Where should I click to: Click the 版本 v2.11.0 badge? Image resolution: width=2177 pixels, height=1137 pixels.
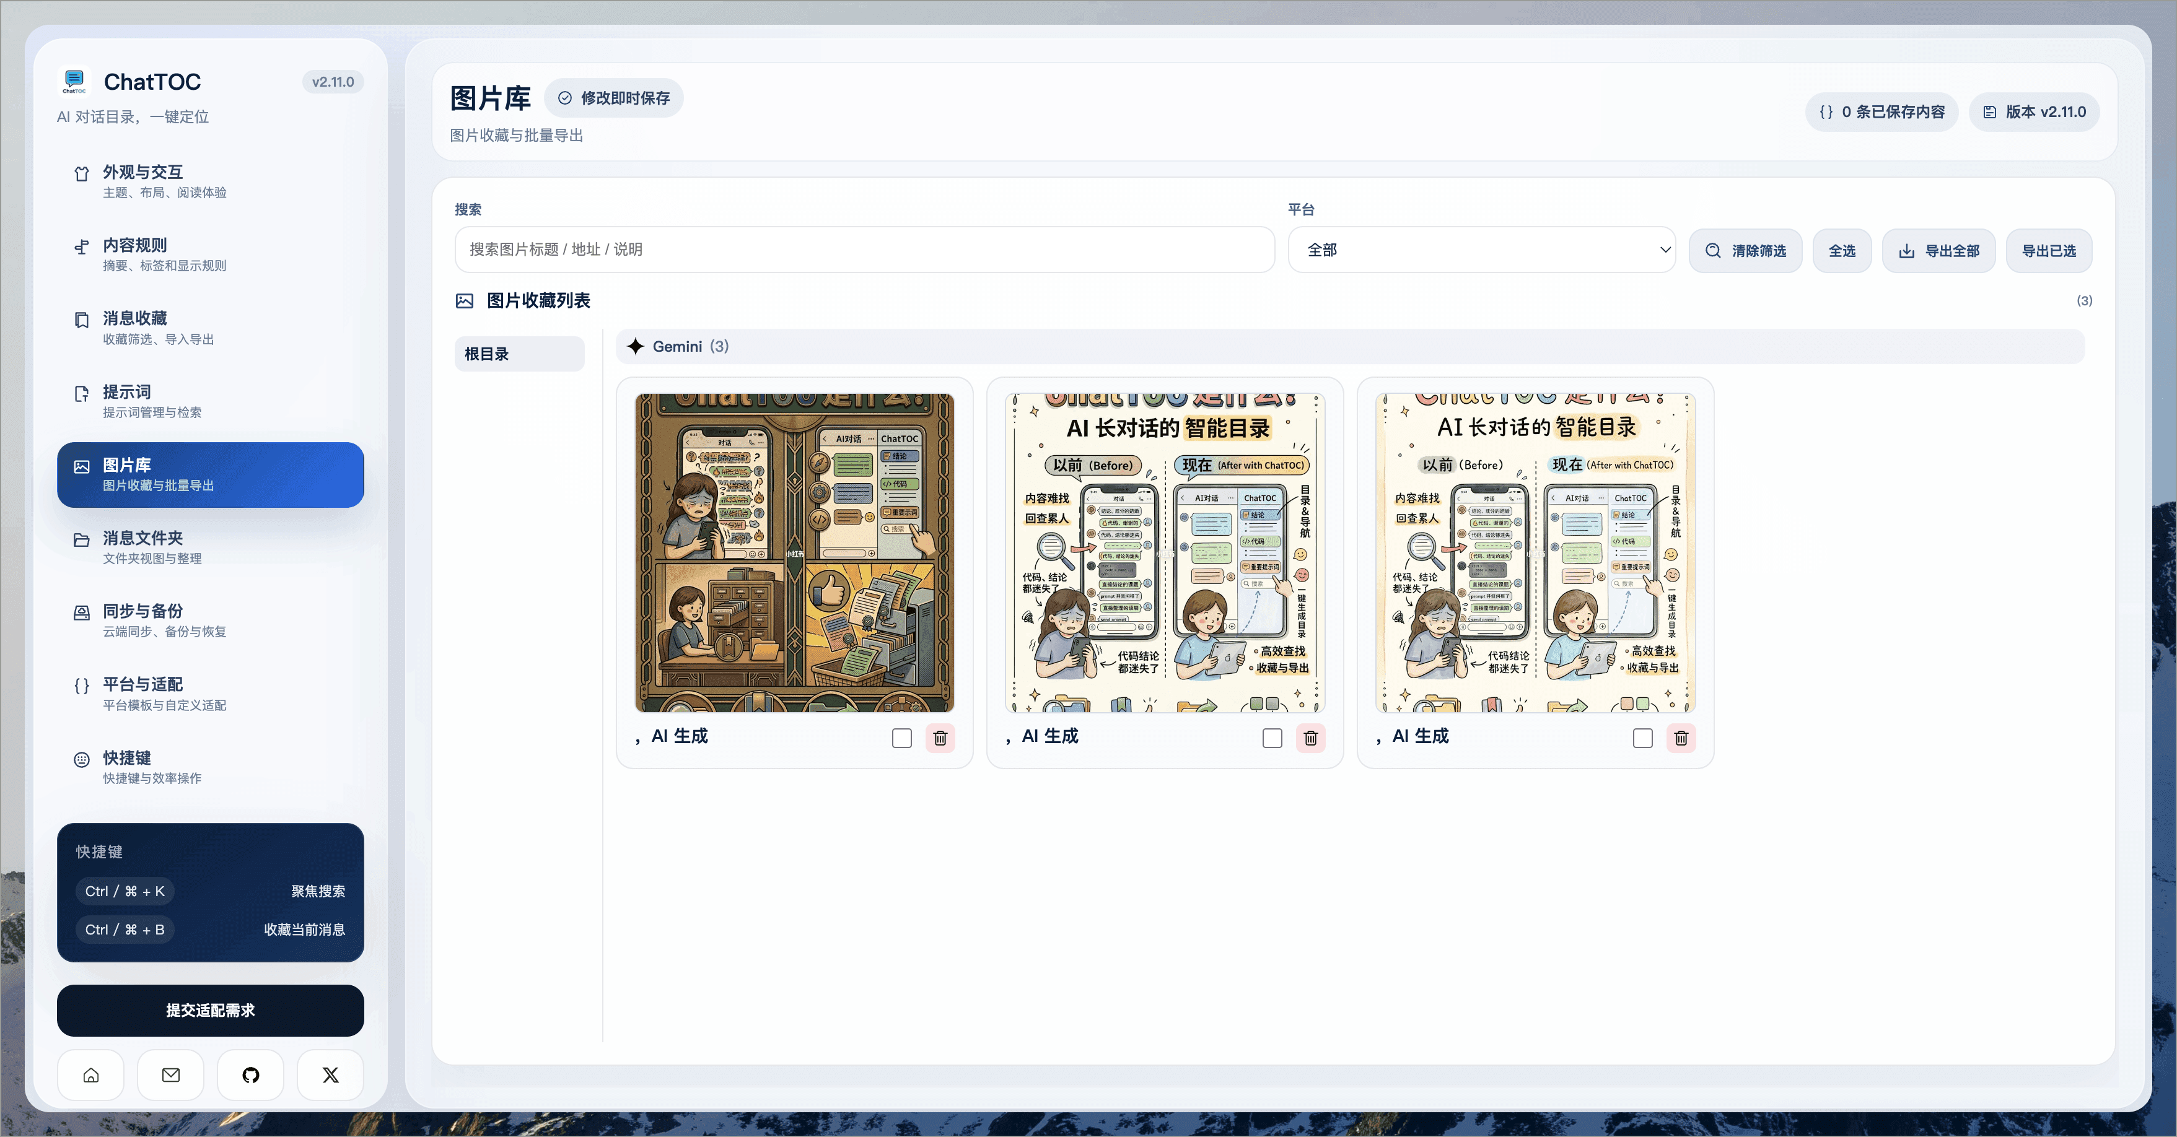click(x=2034, y=112)
